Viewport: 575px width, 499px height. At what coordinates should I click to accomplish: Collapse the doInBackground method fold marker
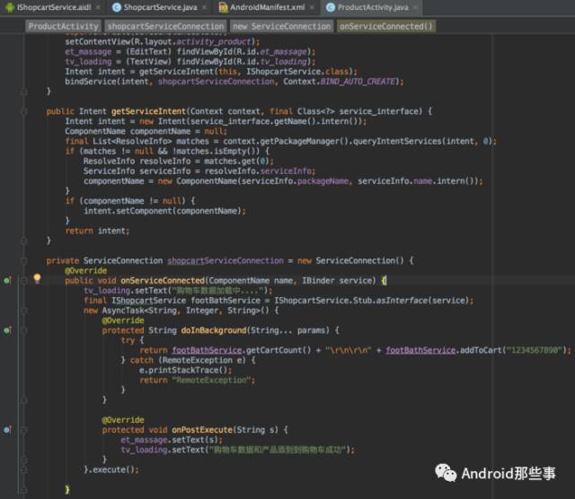pos(24,330)
